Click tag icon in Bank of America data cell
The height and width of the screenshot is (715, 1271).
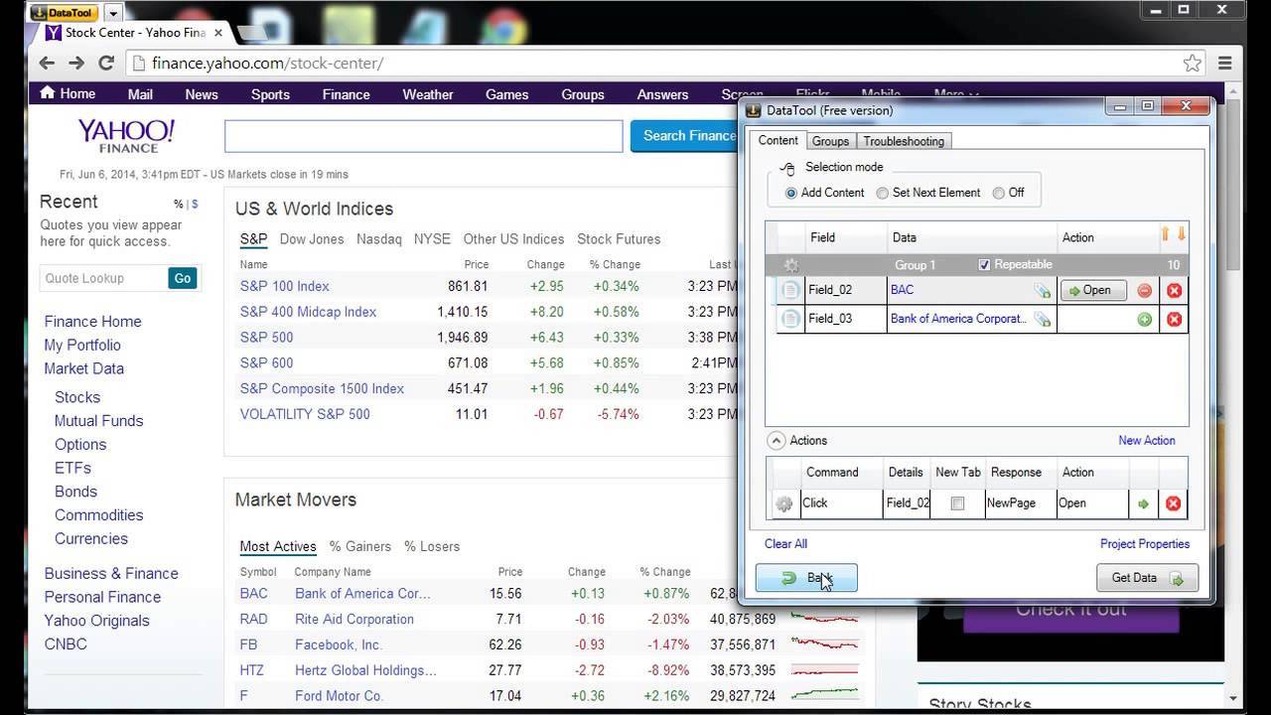[x=1042, y=320]
